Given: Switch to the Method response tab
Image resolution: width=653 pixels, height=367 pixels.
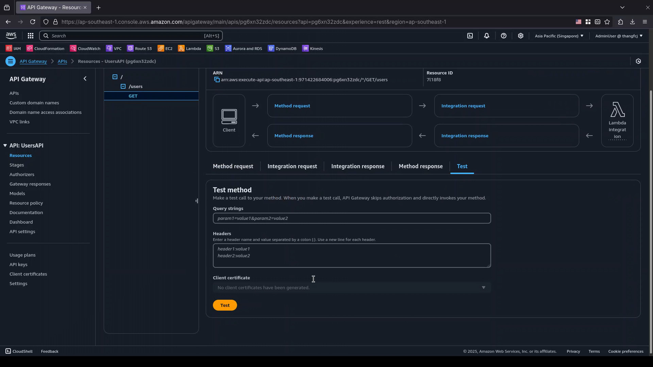Looking at the screenshot, I should (x=421, y=167).
